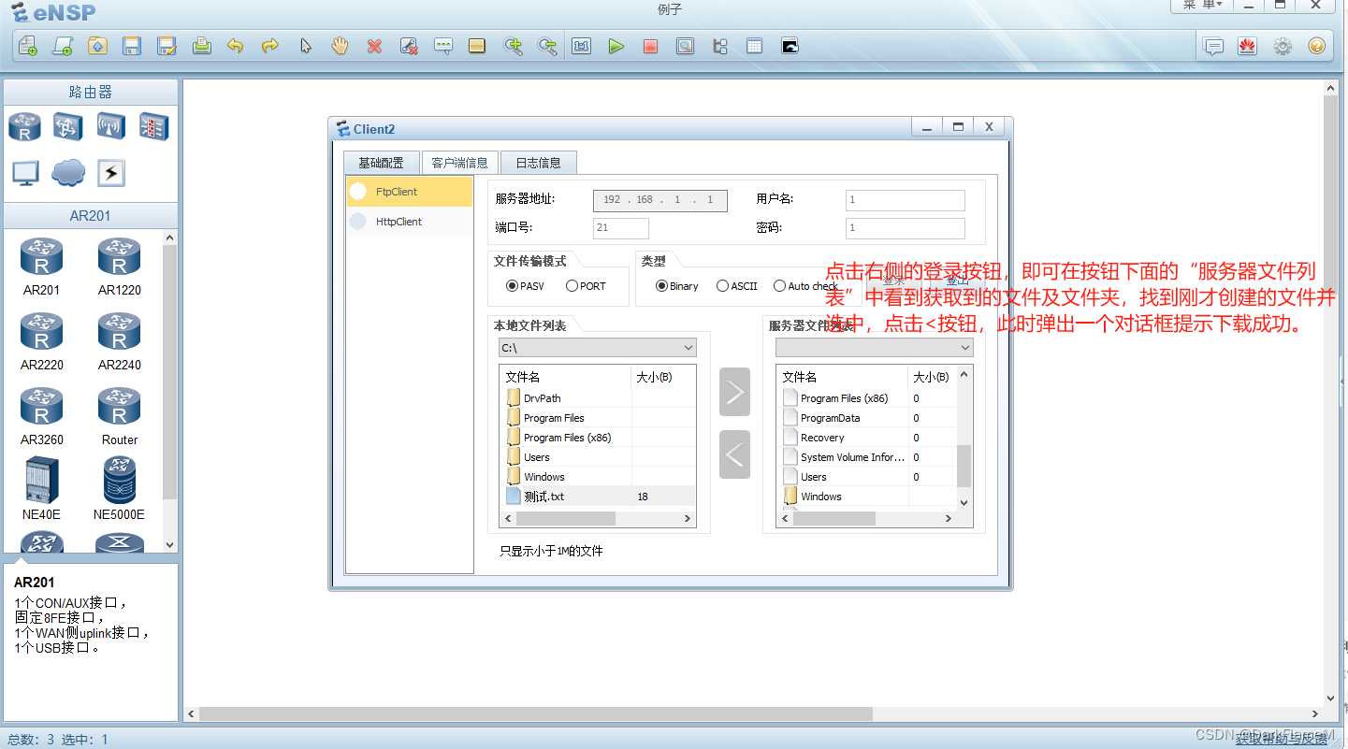Viewport: 1348px width, 749px height.
Task: Save the topology with the floppy icon
Action: pyautogui.click(x=132, y=46)
